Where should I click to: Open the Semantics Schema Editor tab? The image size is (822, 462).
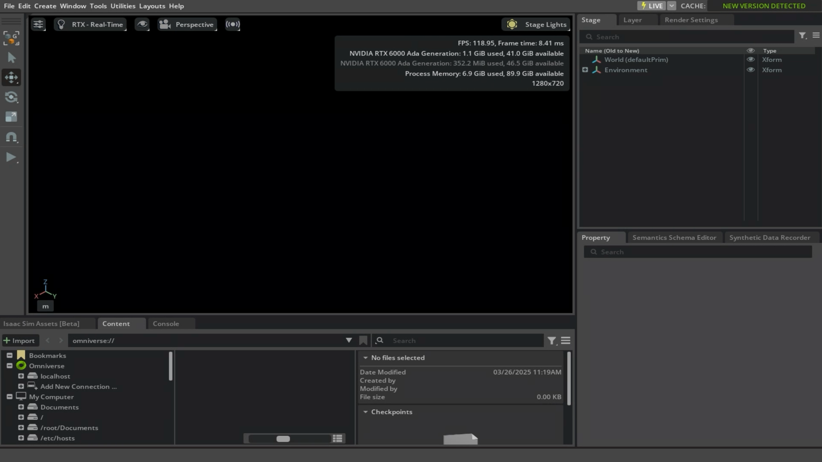(x=674, y=238)
